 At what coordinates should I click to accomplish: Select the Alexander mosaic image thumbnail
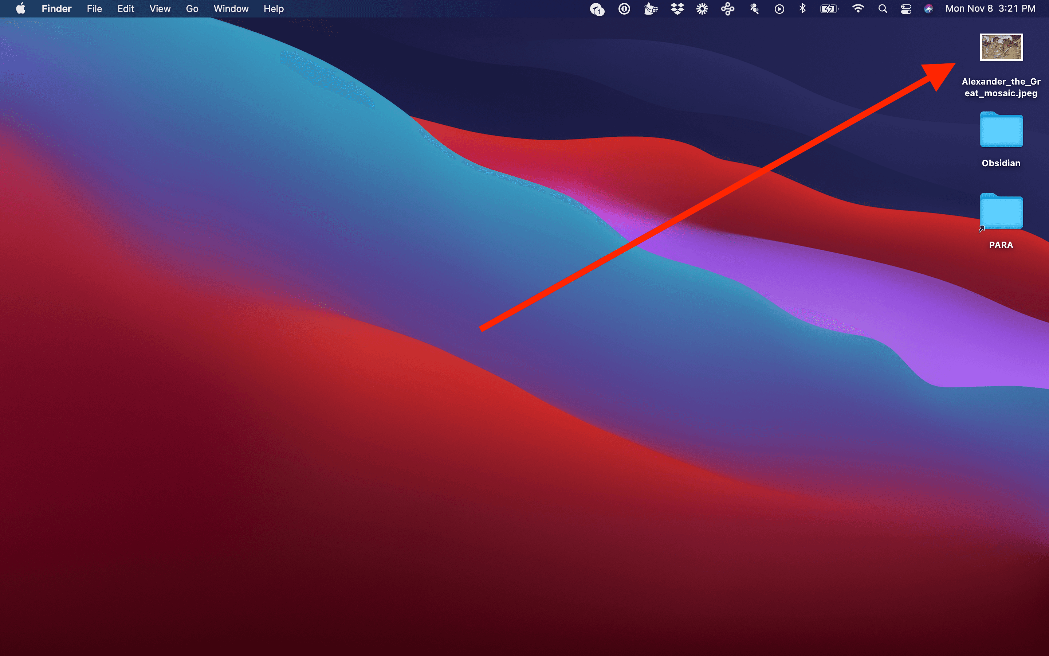(1001, 47)
